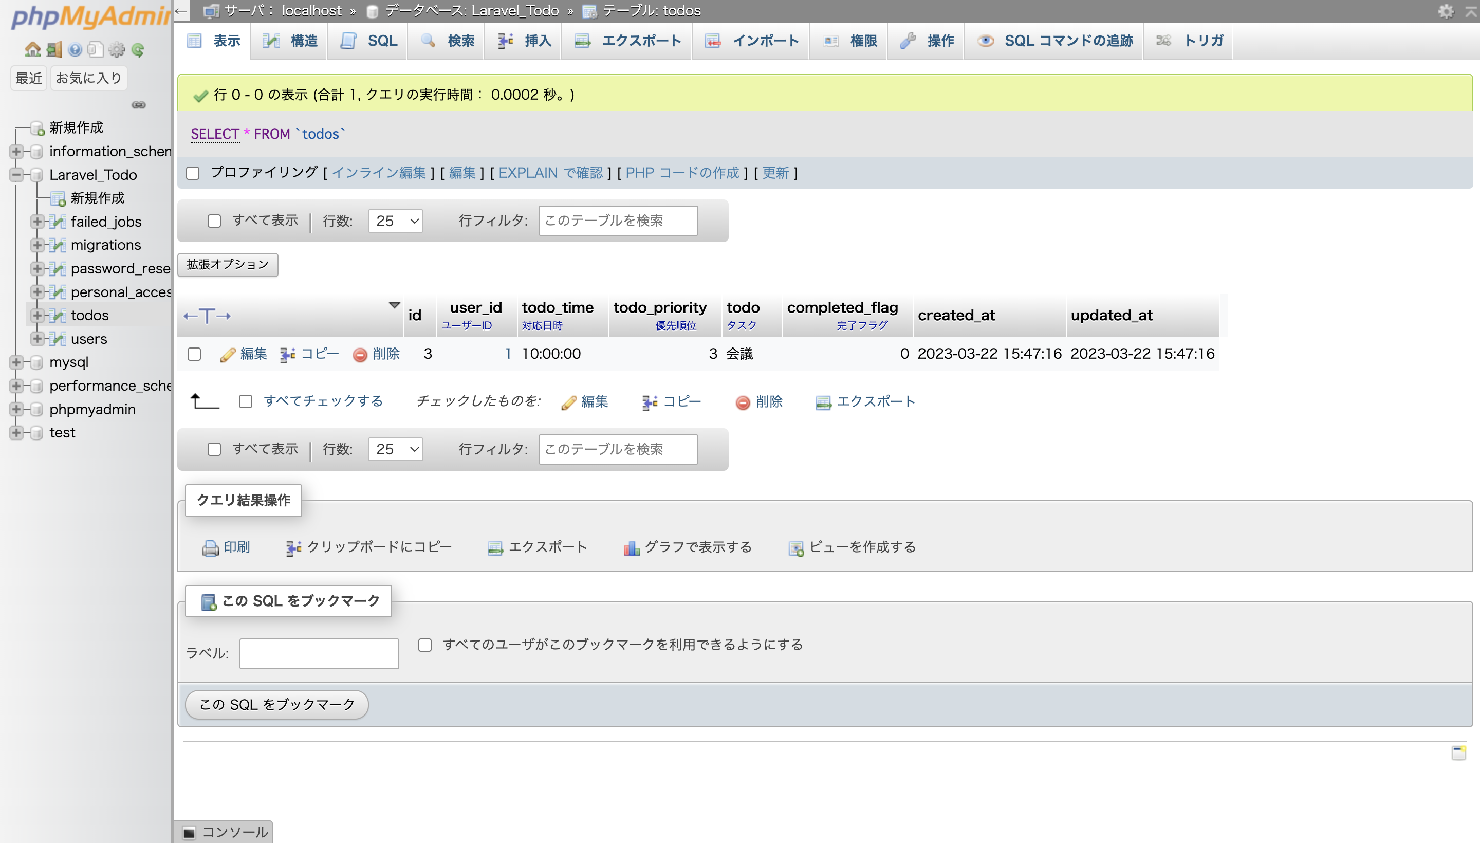Click the 拡張オプション button
This screenshot has height=843, width=1480.
(228, 265)
